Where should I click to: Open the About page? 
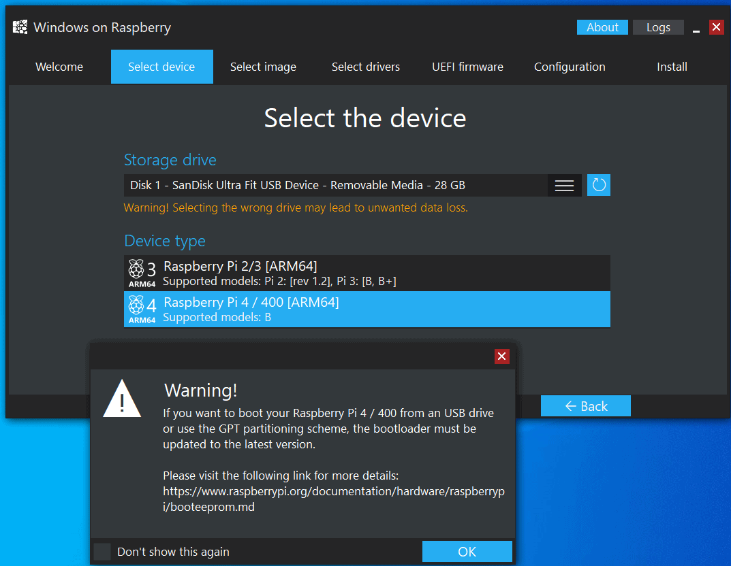(602, 27)
